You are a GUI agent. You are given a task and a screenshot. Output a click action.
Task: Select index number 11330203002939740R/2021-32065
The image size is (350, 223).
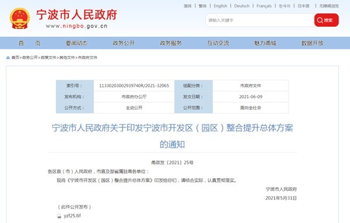134,86
